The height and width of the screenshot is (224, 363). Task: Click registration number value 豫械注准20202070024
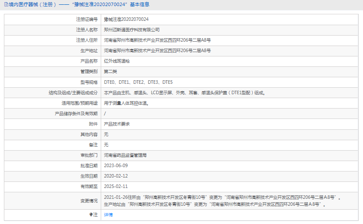pyautogui.click(x=126, y=19)
